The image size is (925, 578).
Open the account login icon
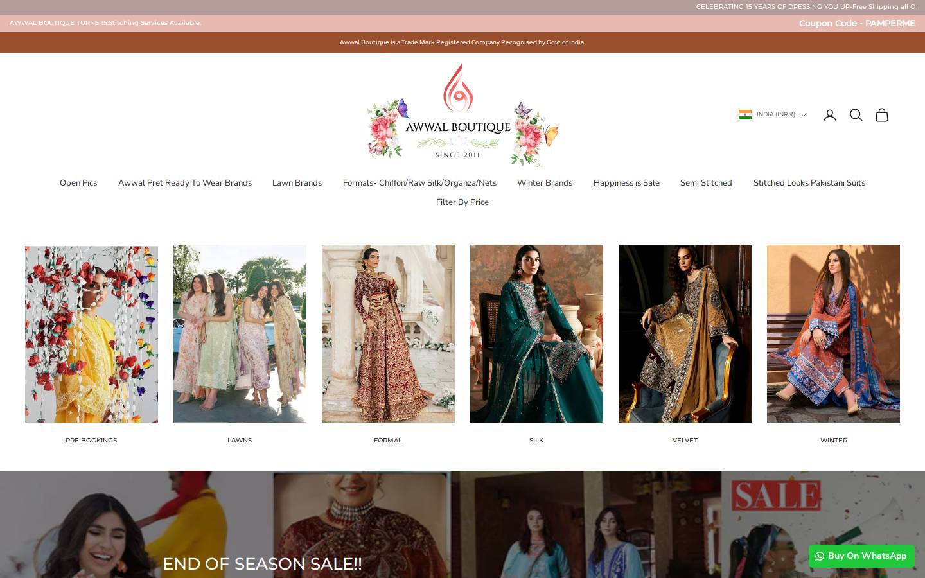(x=830, y=115)
